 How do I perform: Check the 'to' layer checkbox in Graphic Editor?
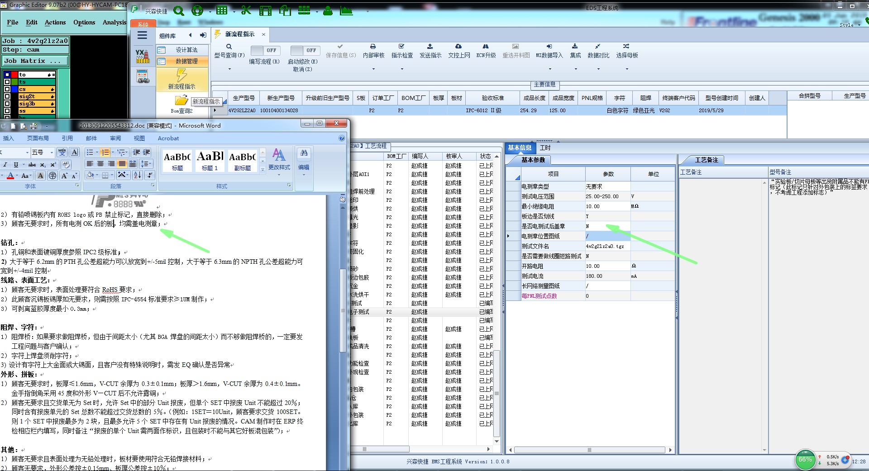click(7, 75)
